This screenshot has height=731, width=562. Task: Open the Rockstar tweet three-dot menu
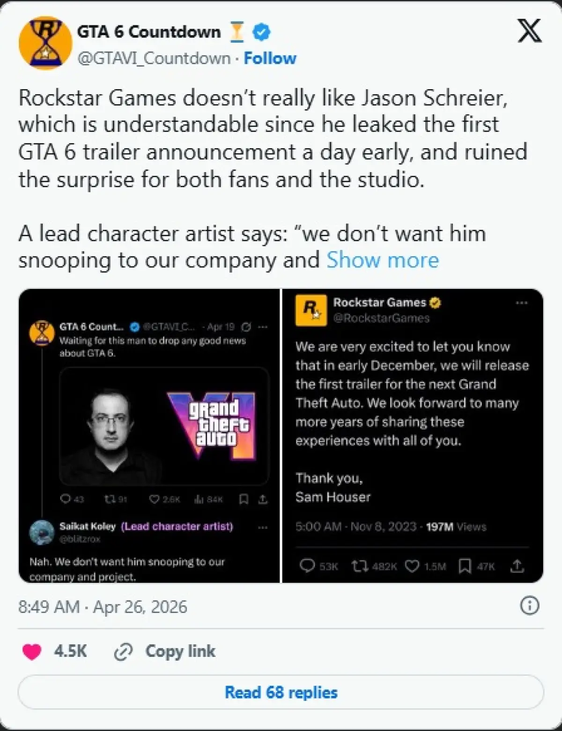click(522, 303)
